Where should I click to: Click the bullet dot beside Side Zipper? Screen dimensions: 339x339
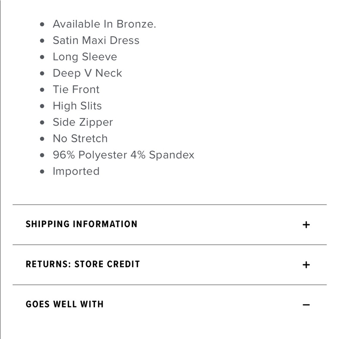[42, 122]
